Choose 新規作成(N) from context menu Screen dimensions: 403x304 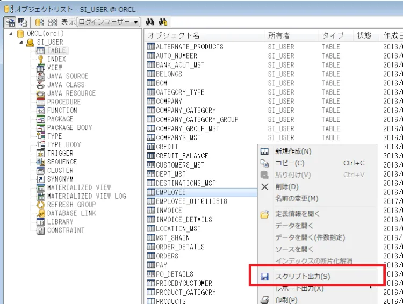[x=317, y=151]
